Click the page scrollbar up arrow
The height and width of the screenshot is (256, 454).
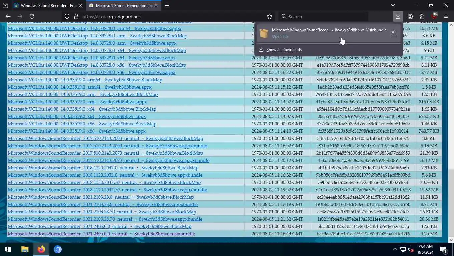pos(451,25)
